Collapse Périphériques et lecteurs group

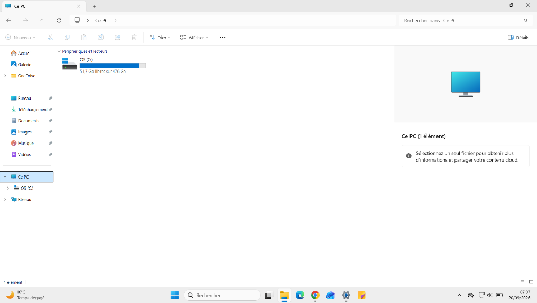tap(59, 51)
